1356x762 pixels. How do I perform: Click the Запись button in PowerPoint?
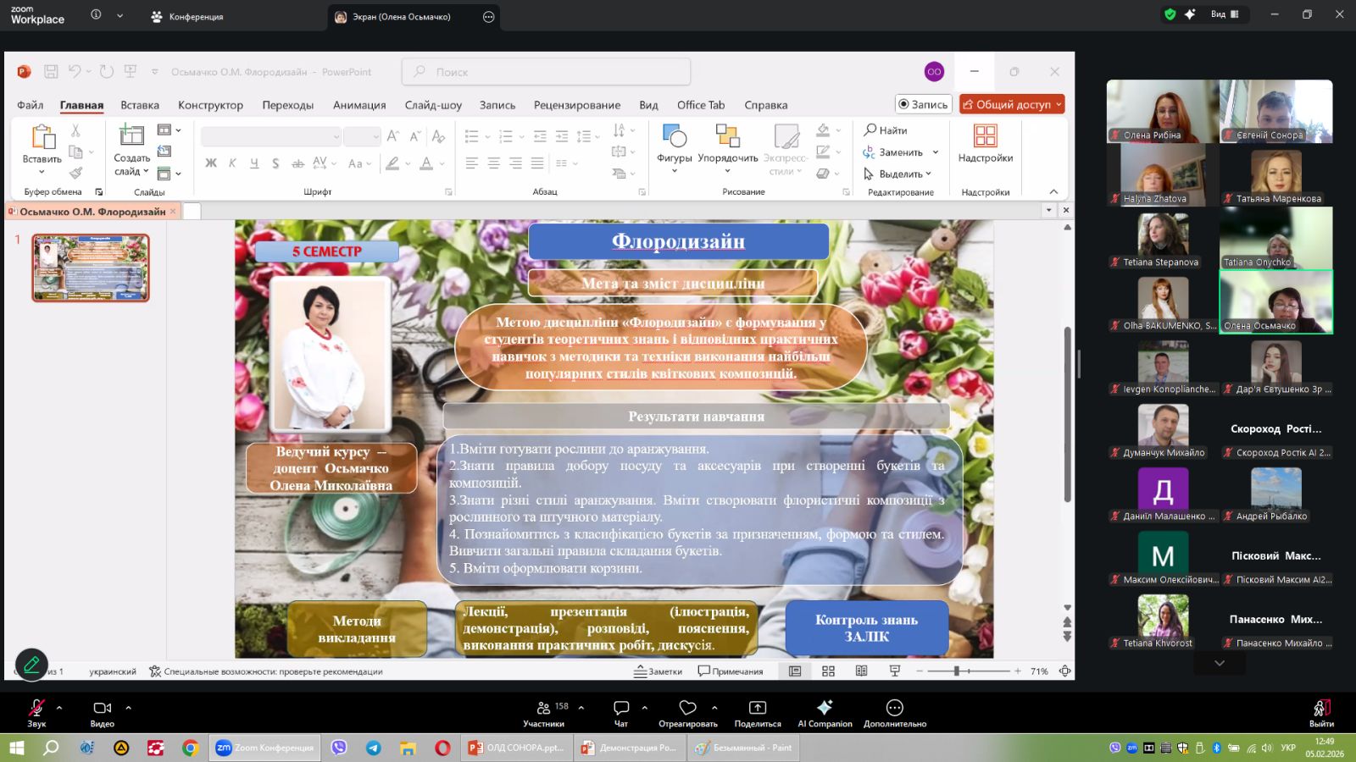923,104
